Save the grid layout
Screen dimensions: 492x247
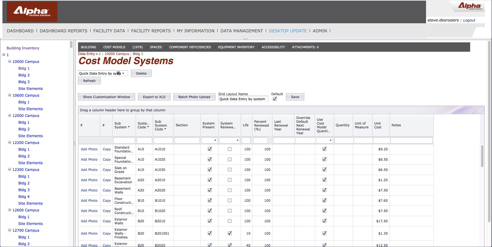point(295,97)
